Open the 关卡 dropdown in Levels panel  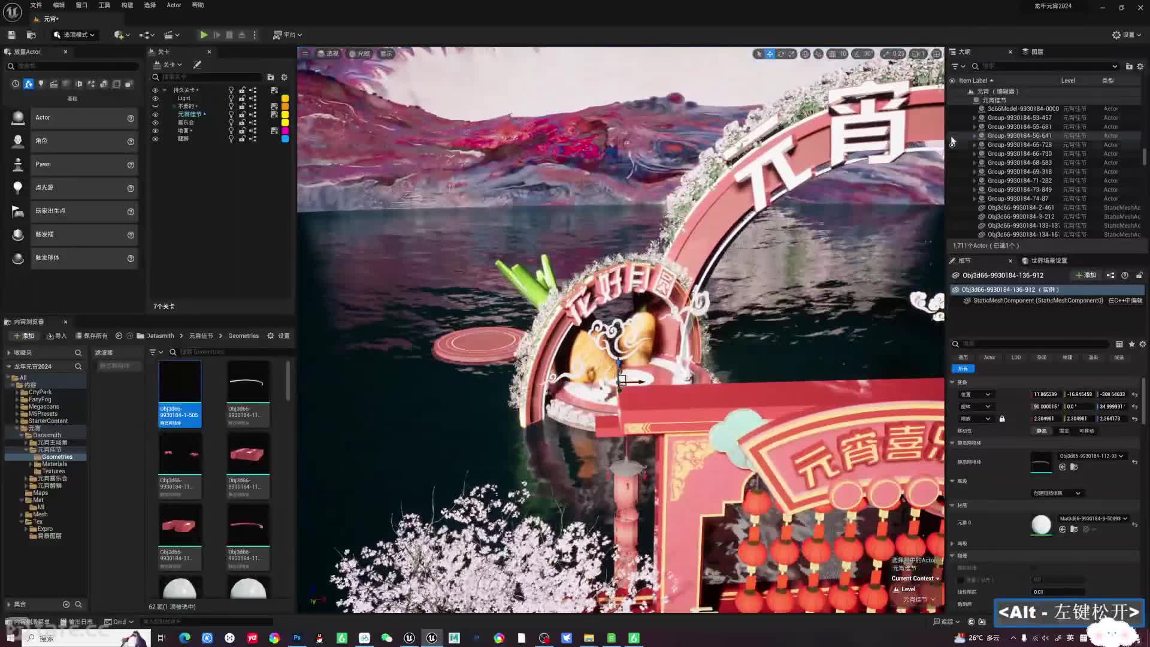pos(168,64)
